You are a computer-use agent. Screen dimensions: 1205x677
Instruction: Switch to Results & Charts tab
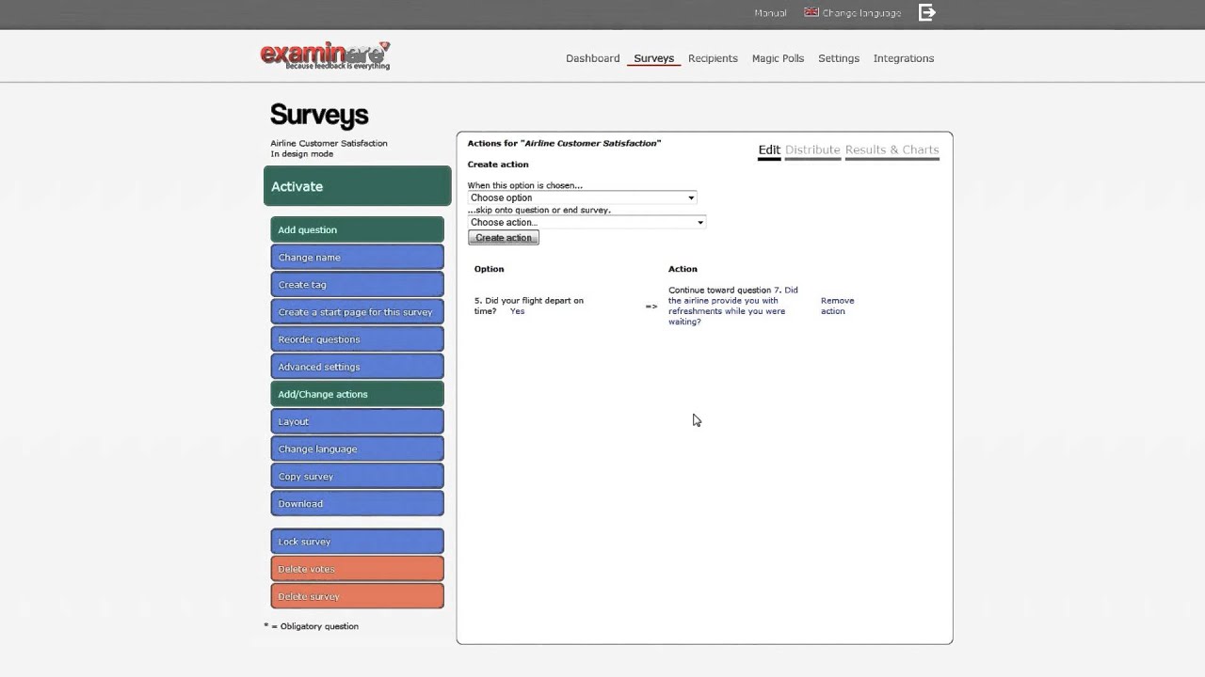tap(892, 150)
